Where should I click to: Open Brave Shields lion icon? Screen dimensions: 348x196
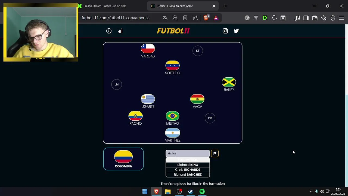pyautogui.click(x=206, y=18)
